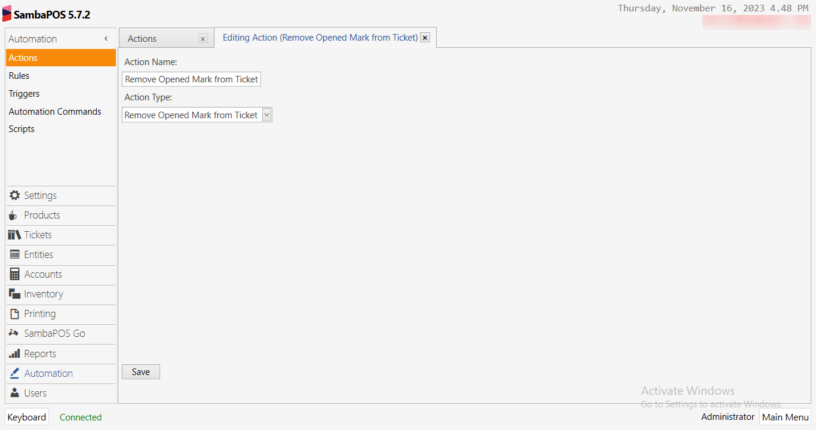
Task: Open the Inventory section
Action: [43, 294]
